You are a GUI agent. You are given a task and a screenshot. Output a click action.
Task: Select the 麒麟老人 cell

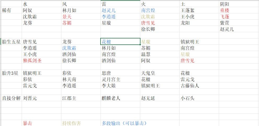[x=120, y=98]
